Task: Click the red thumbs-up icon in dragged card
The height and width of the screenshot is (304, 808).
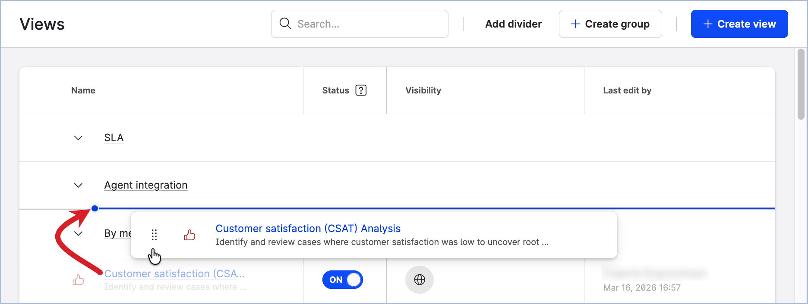Action: click(189, 235)
